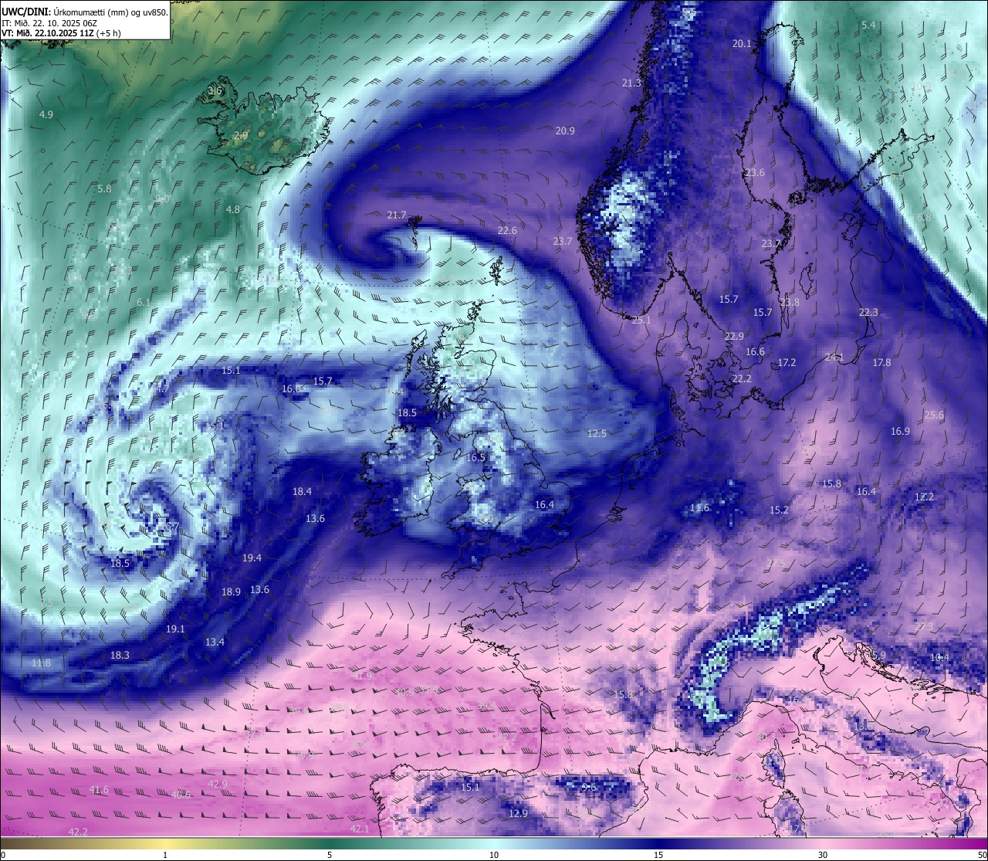Click the 10 tick label on the color scale

click(x=494, y=855)
